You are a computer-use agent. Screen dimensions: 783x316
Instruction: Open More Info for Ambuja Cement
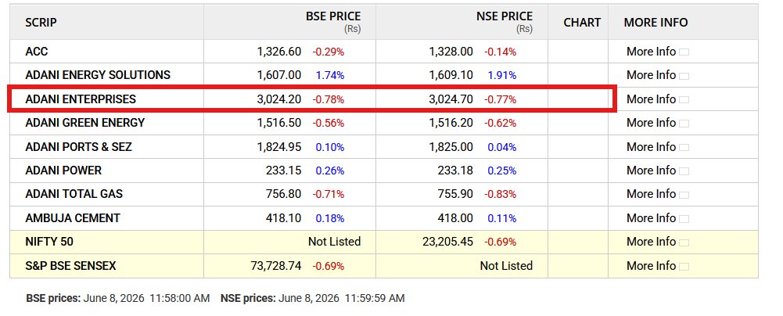[x=651, y=218]
